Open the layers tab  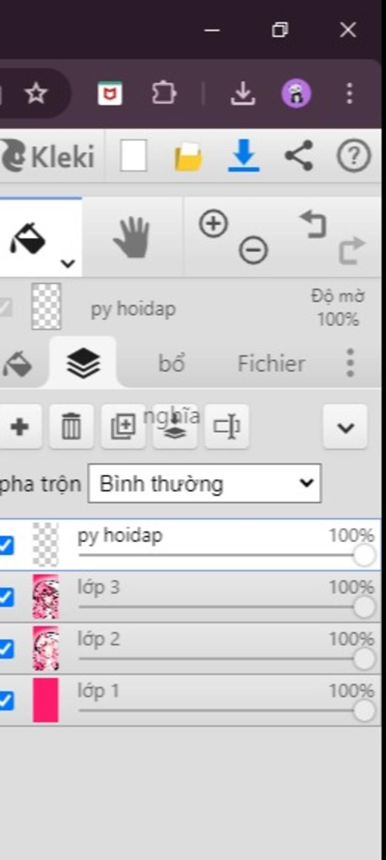[x=83, y=363]
